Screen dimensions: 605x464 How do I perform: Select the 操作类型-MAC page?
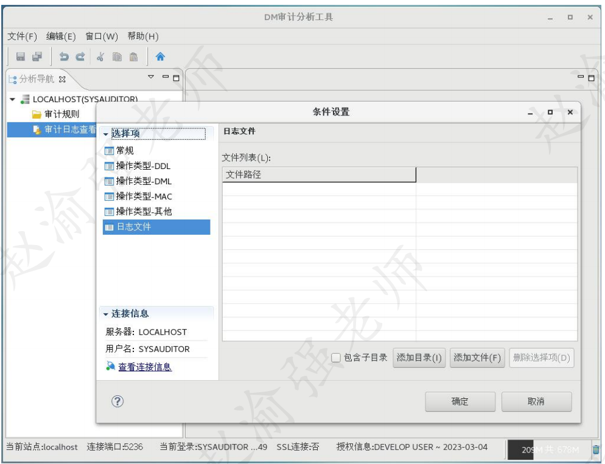[138, 196]
